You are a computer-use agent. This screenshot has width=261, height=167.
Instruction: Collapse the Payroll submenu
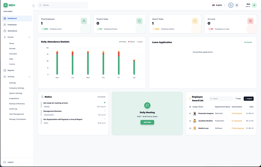pos(29,37)
